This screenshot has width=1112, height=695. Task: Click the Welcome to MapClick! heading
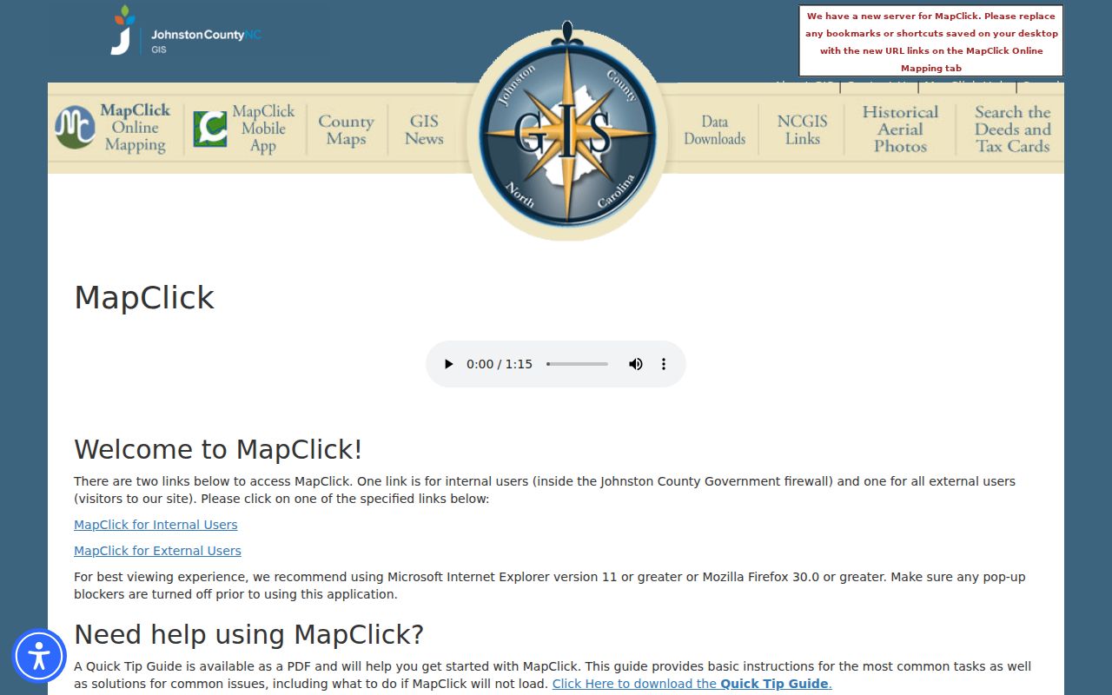[218, 449]
